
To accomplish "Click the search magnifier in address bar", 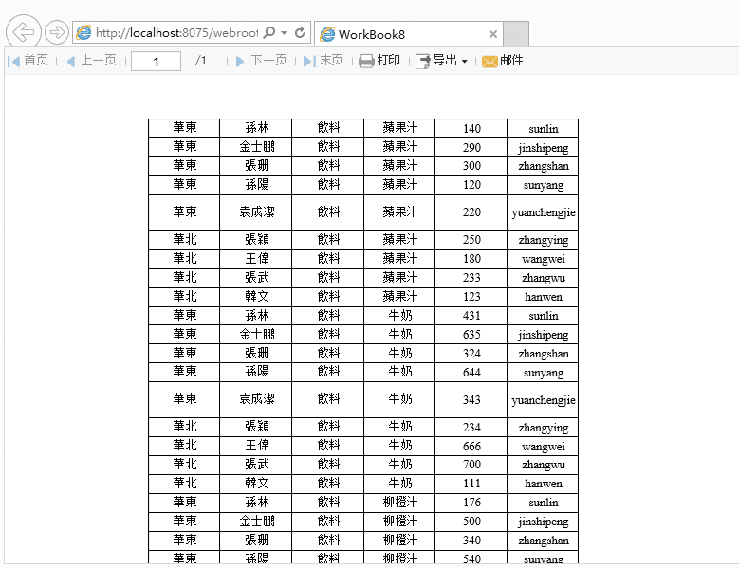I will (x=269, y=32).
